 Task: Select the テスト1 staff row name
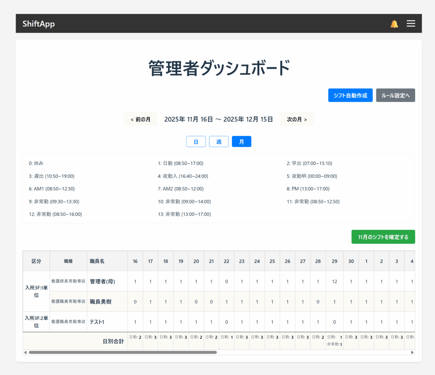point(97,322)
